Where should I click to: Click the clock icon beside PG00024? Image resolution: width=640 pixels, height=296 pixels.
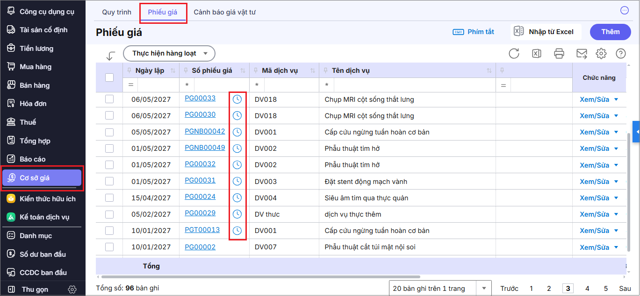pyautogui.click(x=237, y=197)
